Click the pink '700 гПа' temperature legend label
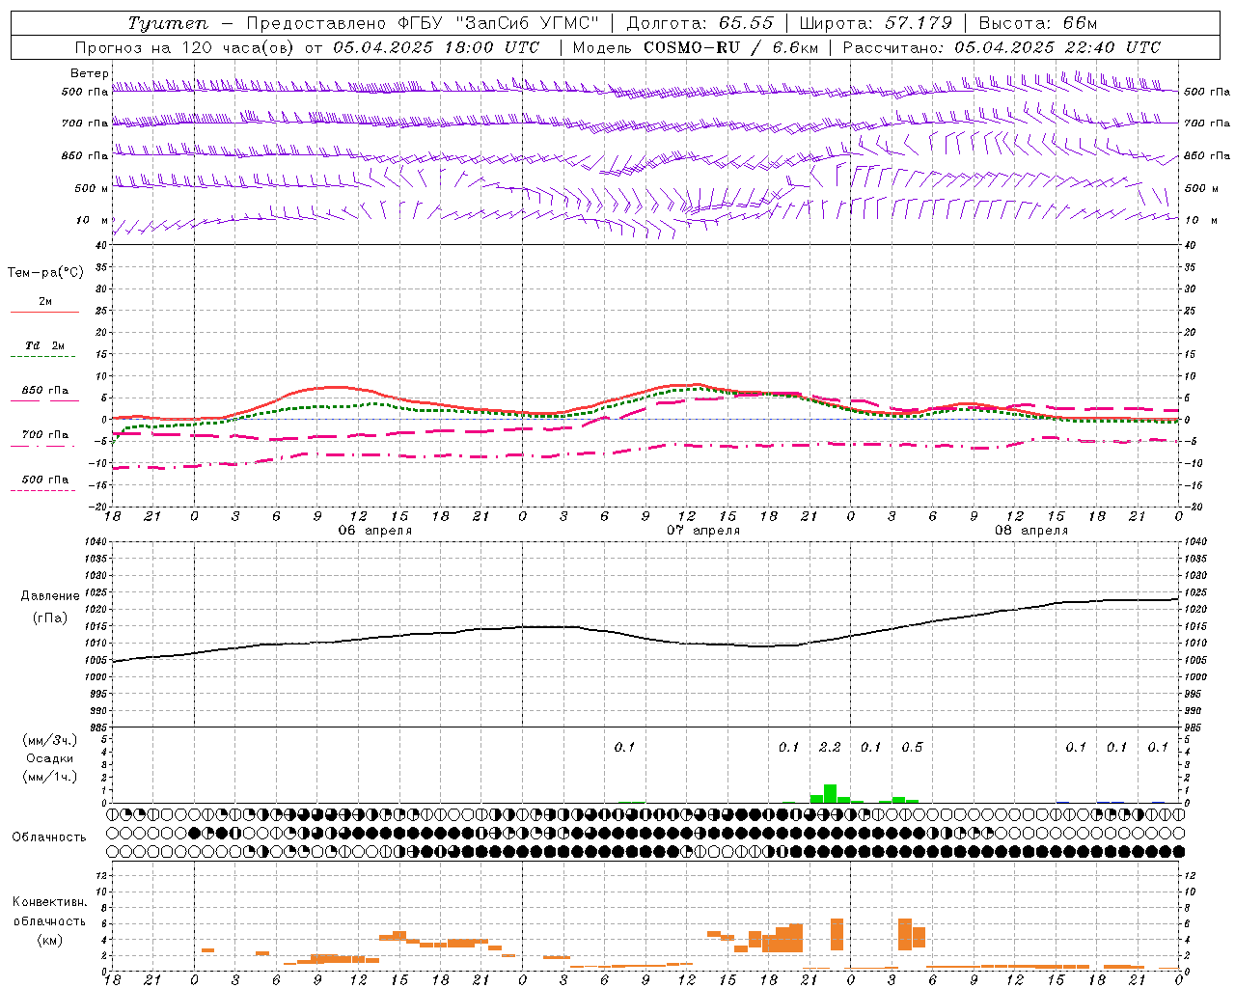The height and width of the screenshot is (988, 1235). [44, 435]
